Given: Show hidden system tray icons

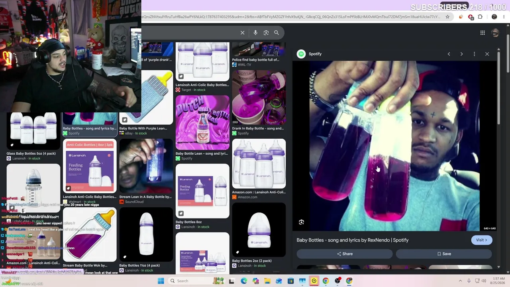Looking at the screenshot, I should [x=460, y=281].
